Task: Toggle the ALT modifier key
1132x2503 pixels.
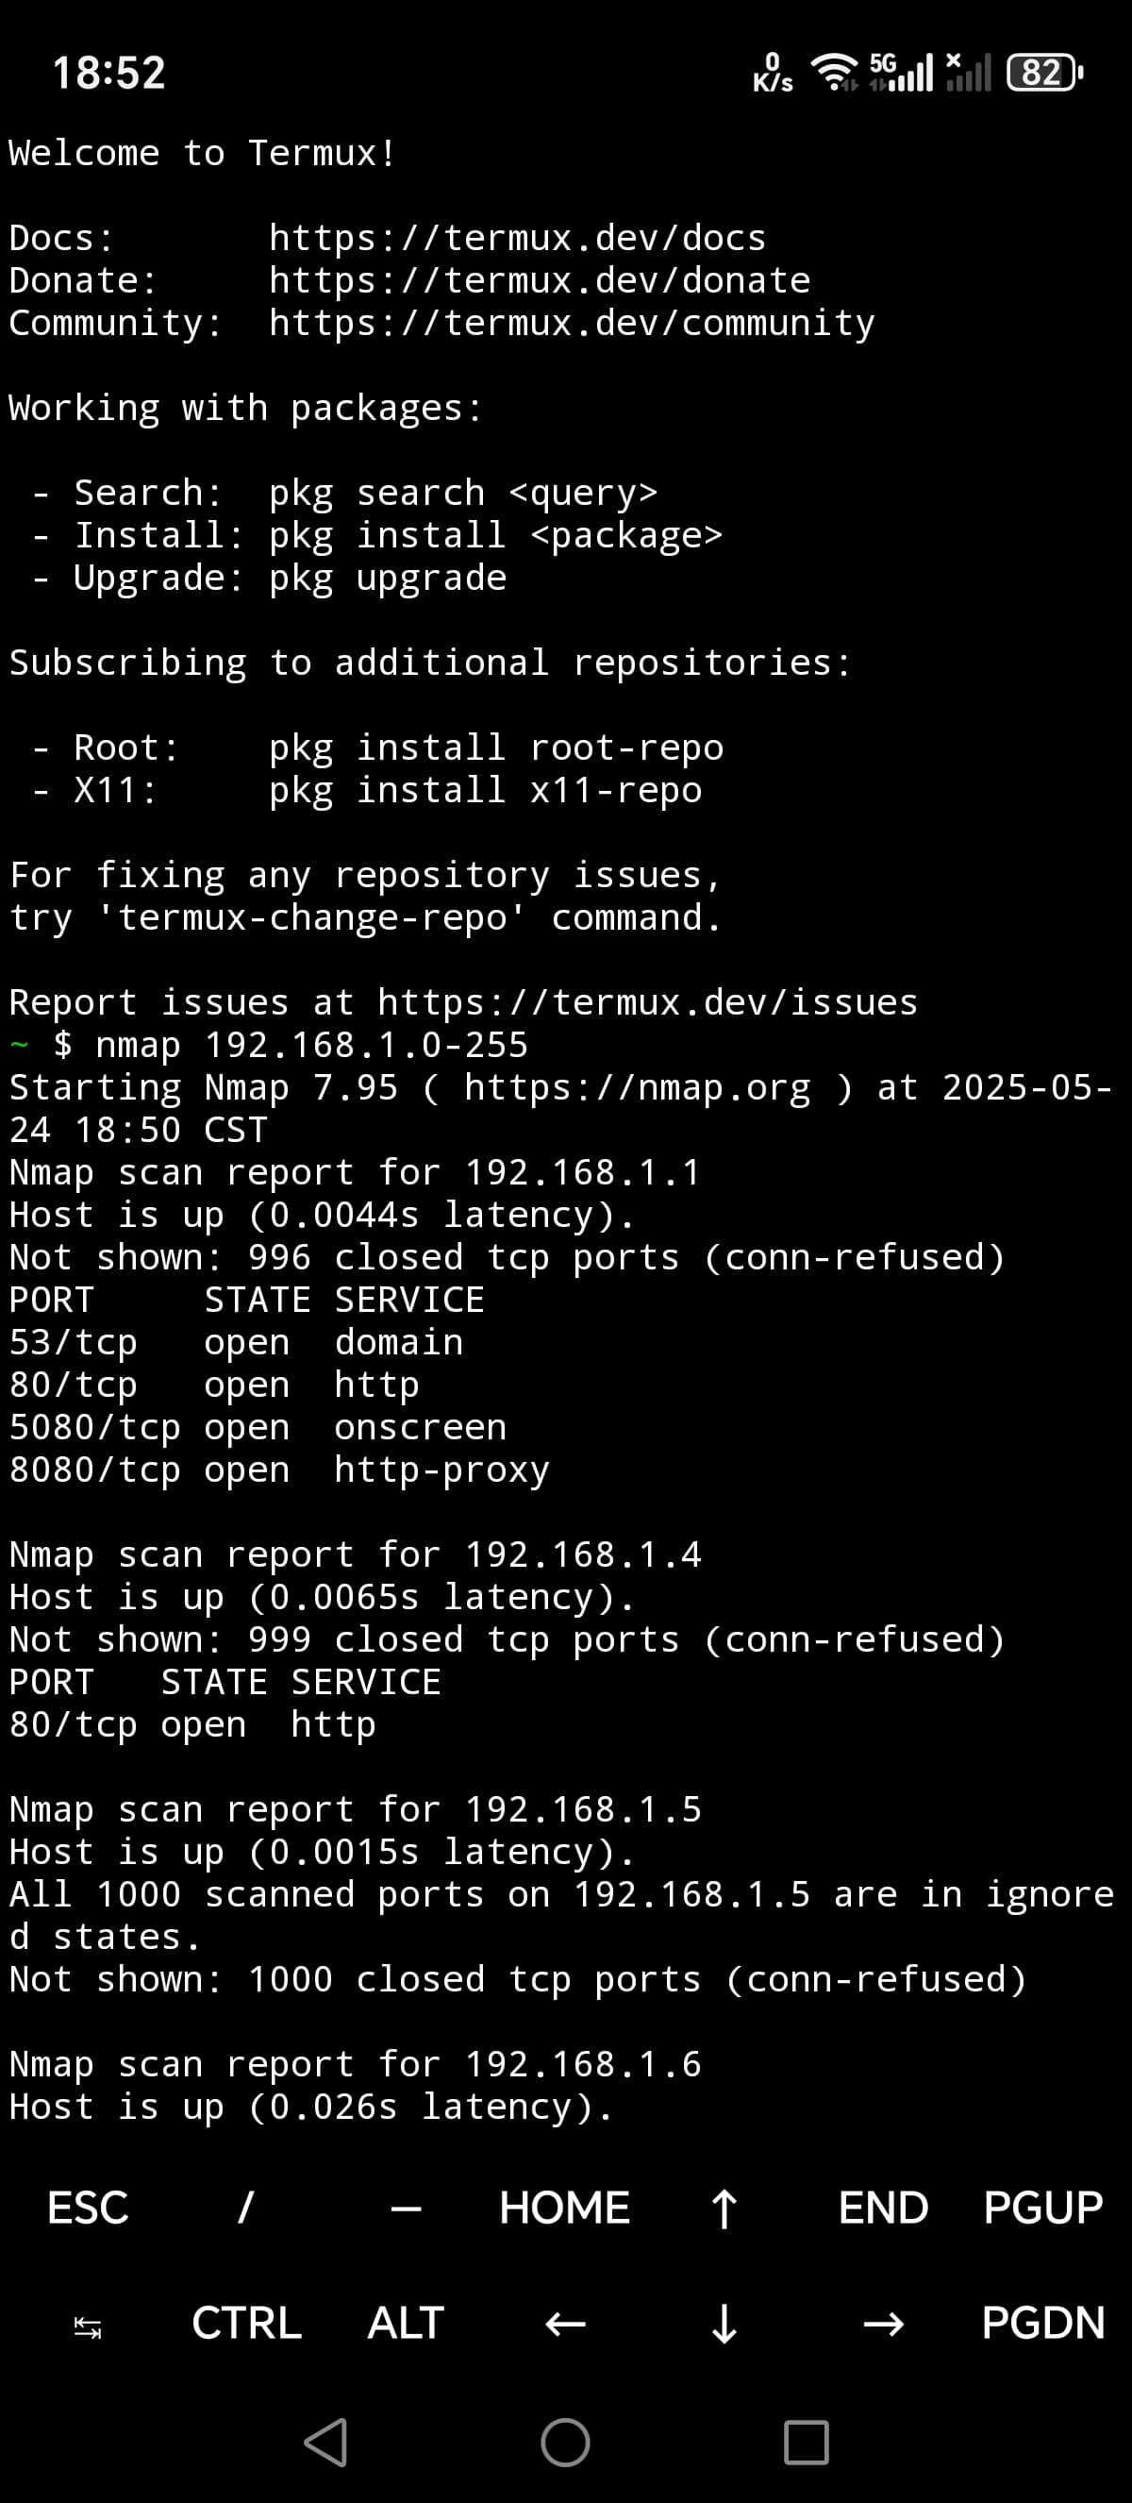Action: (406, 2325)
